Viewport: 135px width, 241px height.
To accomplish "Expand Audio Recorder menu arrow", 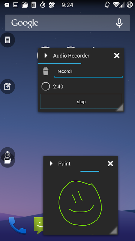I will click(x=46, y=55).
